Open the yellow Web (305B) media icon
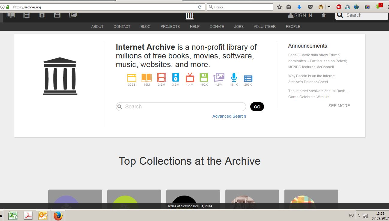Screen dimensions: 389x221 132,78
